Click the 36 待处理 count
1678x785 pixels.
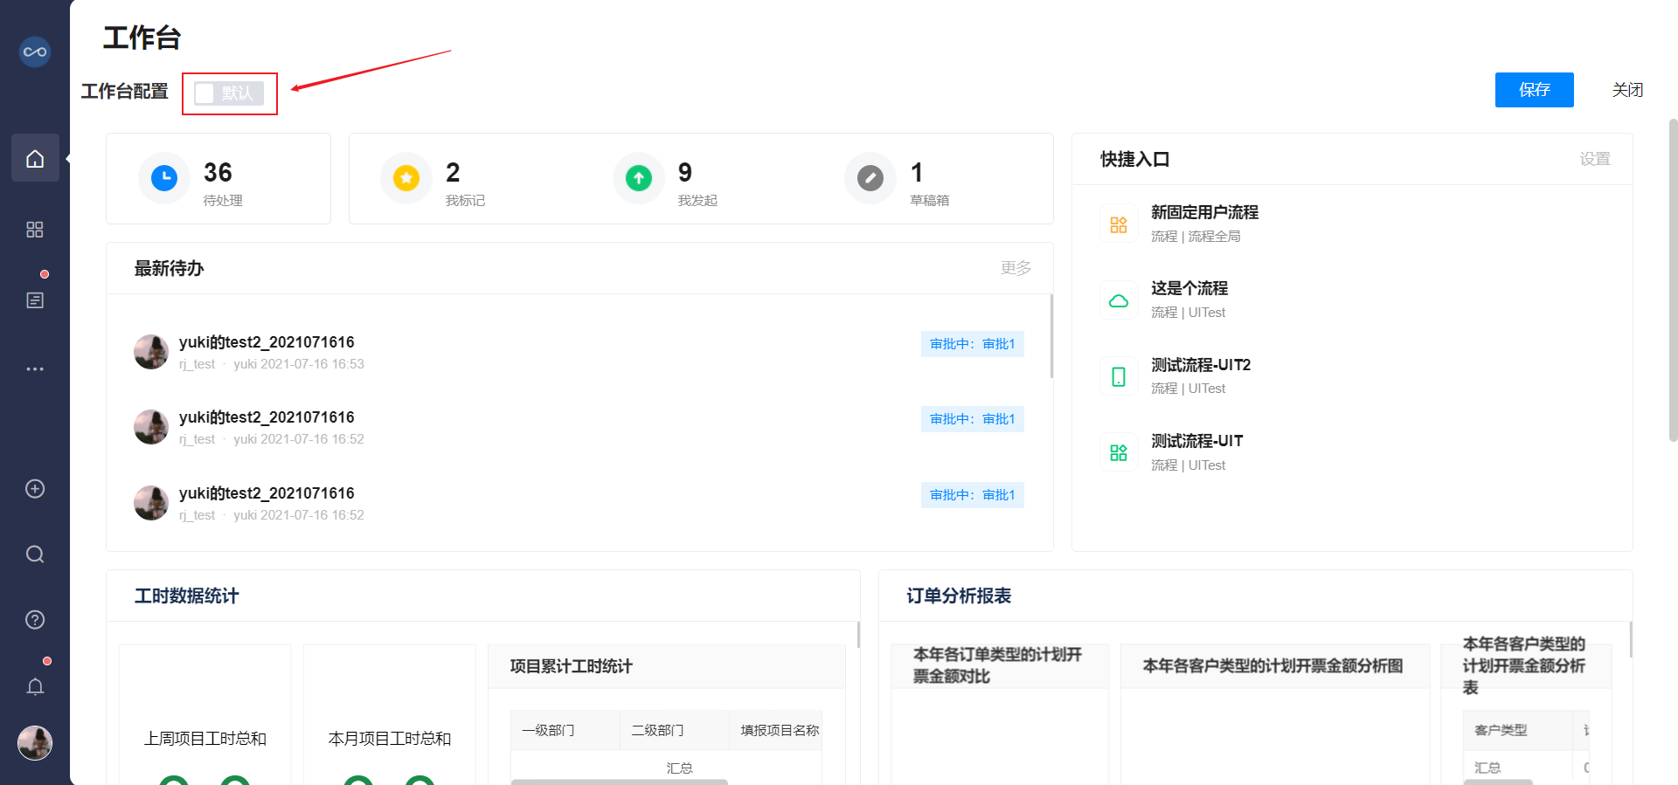coord(218,172)
